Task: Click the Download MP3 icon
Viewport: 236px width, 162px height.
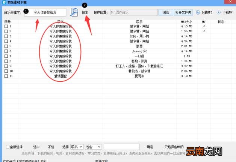Action: pyautogui.click(x=198, y=12)
